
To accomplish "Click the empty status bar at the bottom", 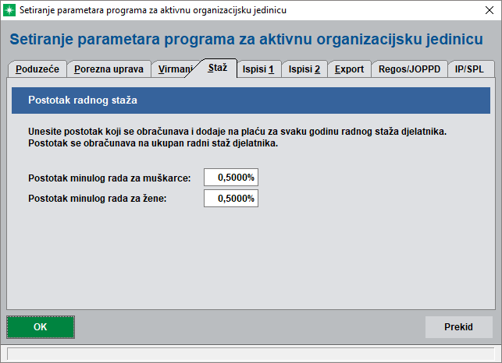I will pos(250,353).
